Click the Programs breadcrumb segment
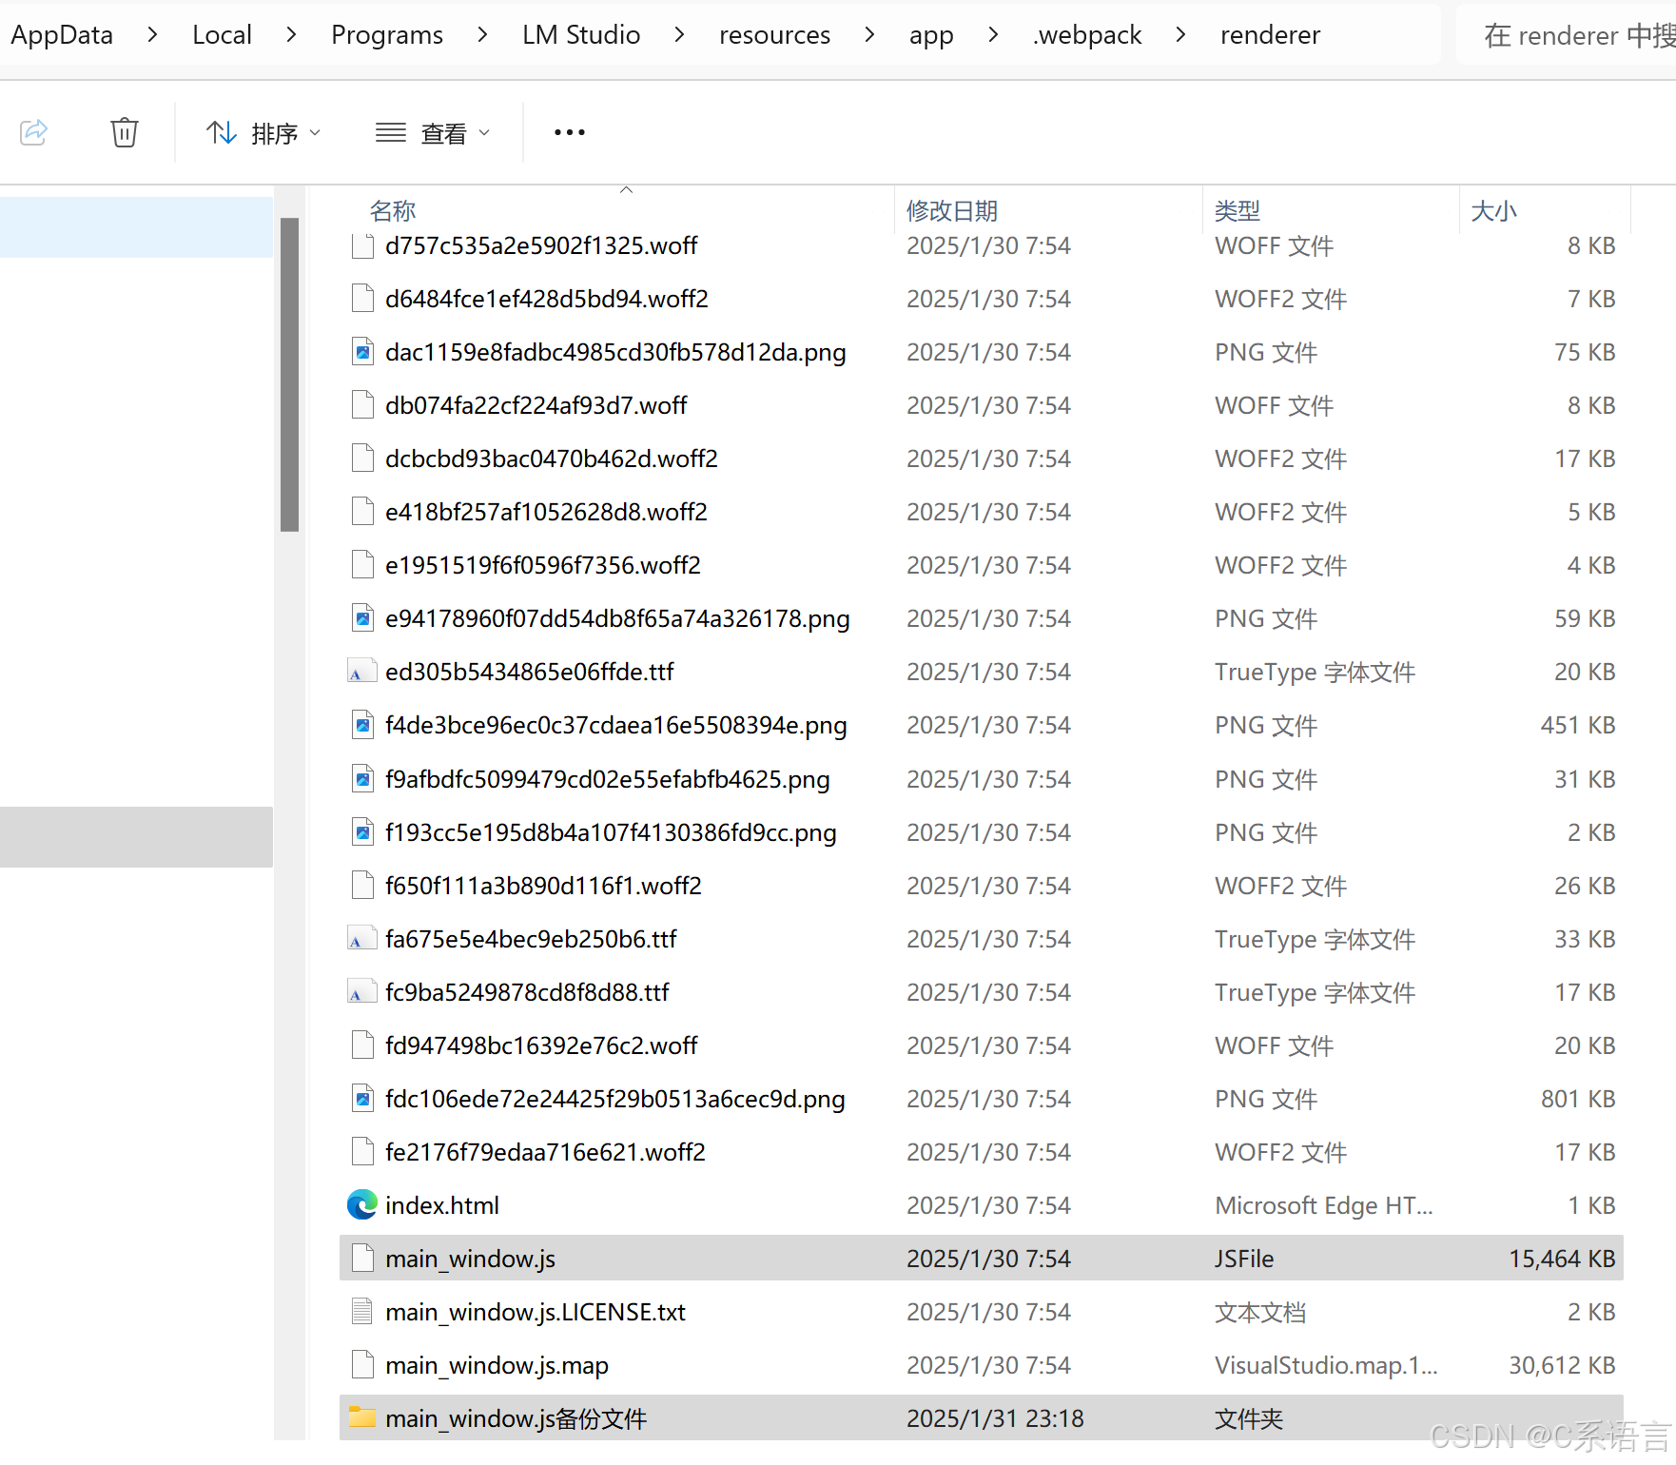This screenshot has height=1465, width=1676. 387,35
